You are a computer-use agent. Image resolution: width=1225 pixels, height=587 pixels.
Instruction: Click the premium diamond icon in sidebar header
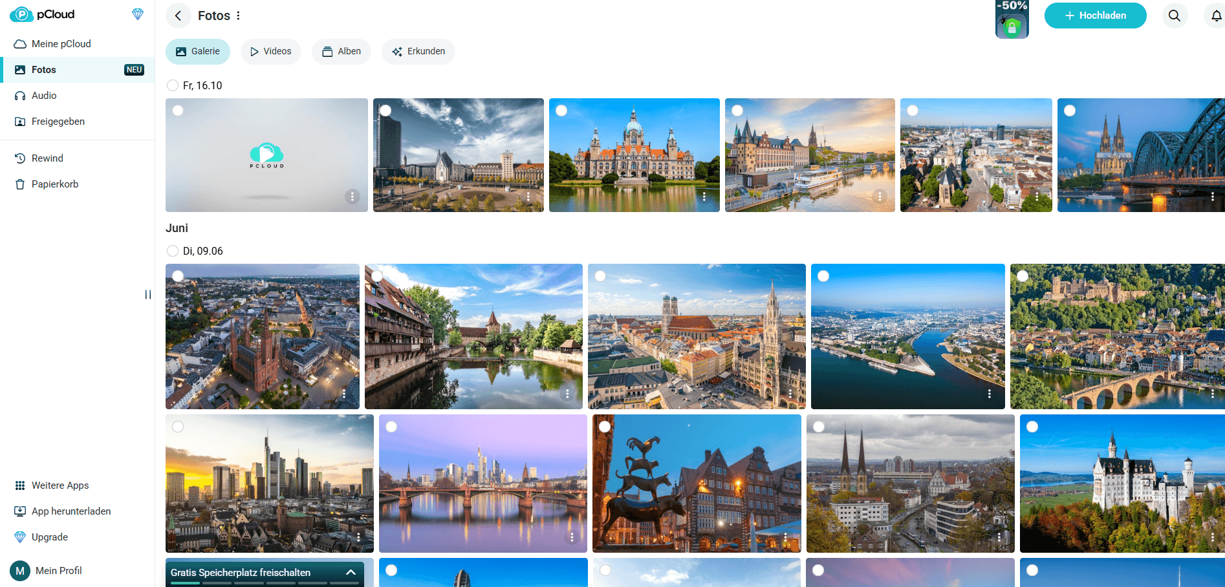coord(138,14)
